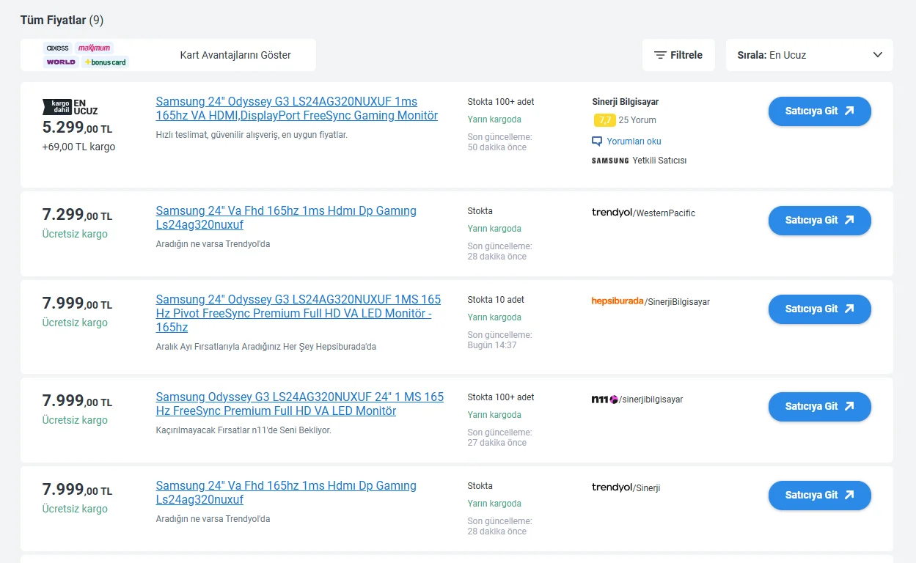Open the Sırala: En Ucuz sort dropdown
Image resolution: width=916 pixels, height=563 pixels.
click(810, 55)
